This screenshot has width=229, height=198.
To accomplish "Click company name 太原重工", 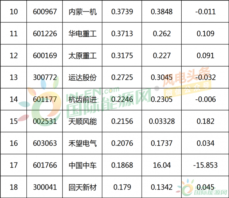I will coord(82,56).
